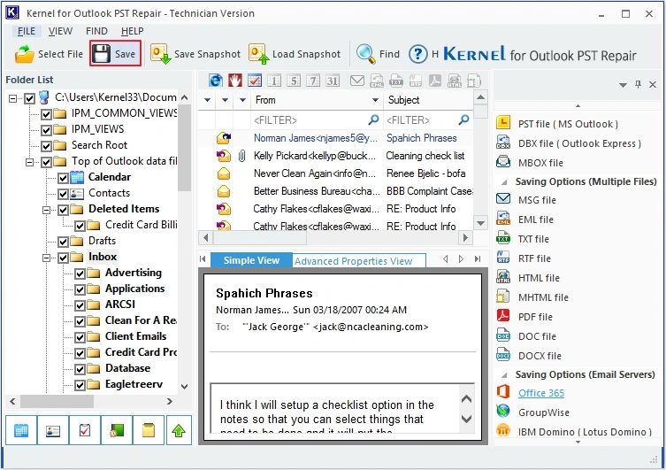Click the PDF save icon in mini toolbar

coord(435,80)
